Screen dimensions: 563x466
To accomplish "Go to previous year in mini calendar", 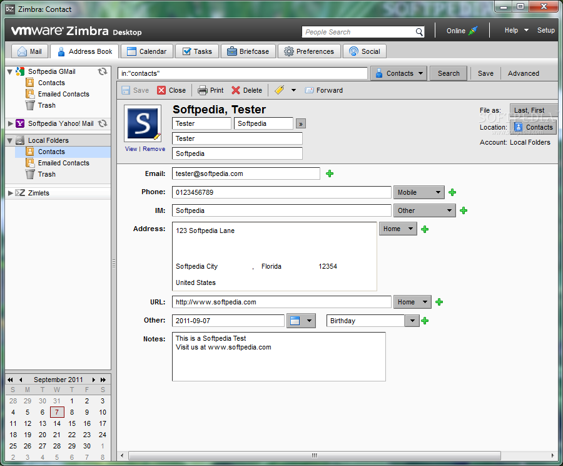I will tap(10, 380).
